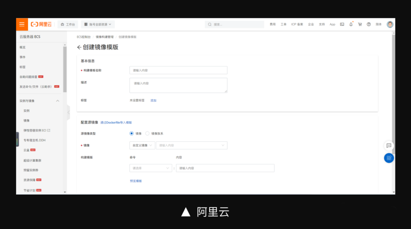The height and width of the screenshot is (229, 411).
Task: Open the user avatar menu
Action: click(x=390, y=24)
